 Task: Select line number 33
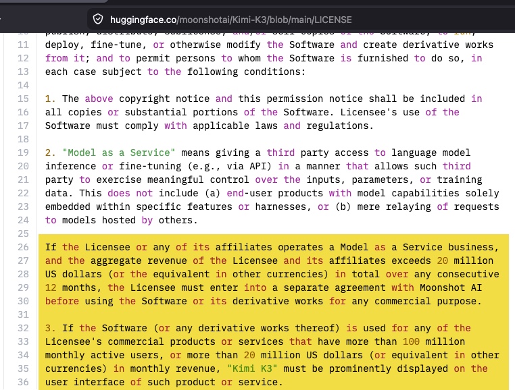pyautogui.click(x=23, y=341)
